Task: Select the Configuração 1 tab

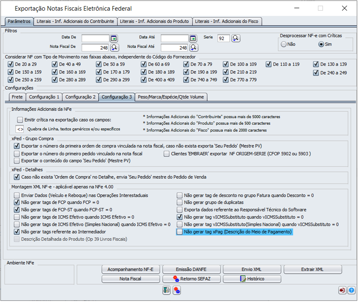Action: coord(44,97)
